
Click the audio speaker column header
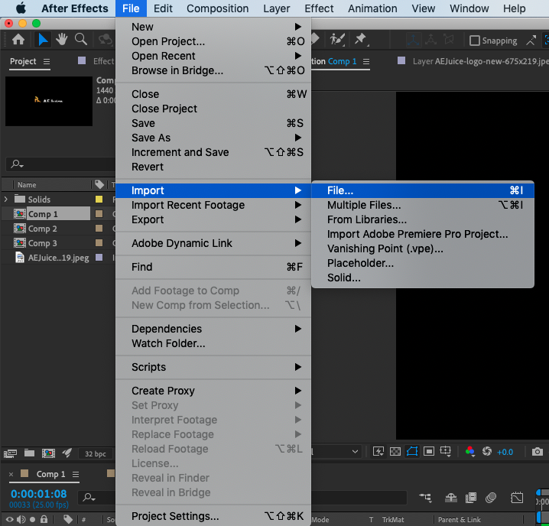pos(21,520)
